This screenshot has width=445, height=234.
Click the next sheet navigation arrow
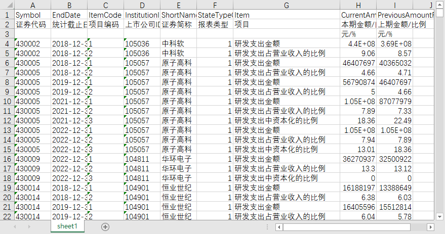coord(29,226)
